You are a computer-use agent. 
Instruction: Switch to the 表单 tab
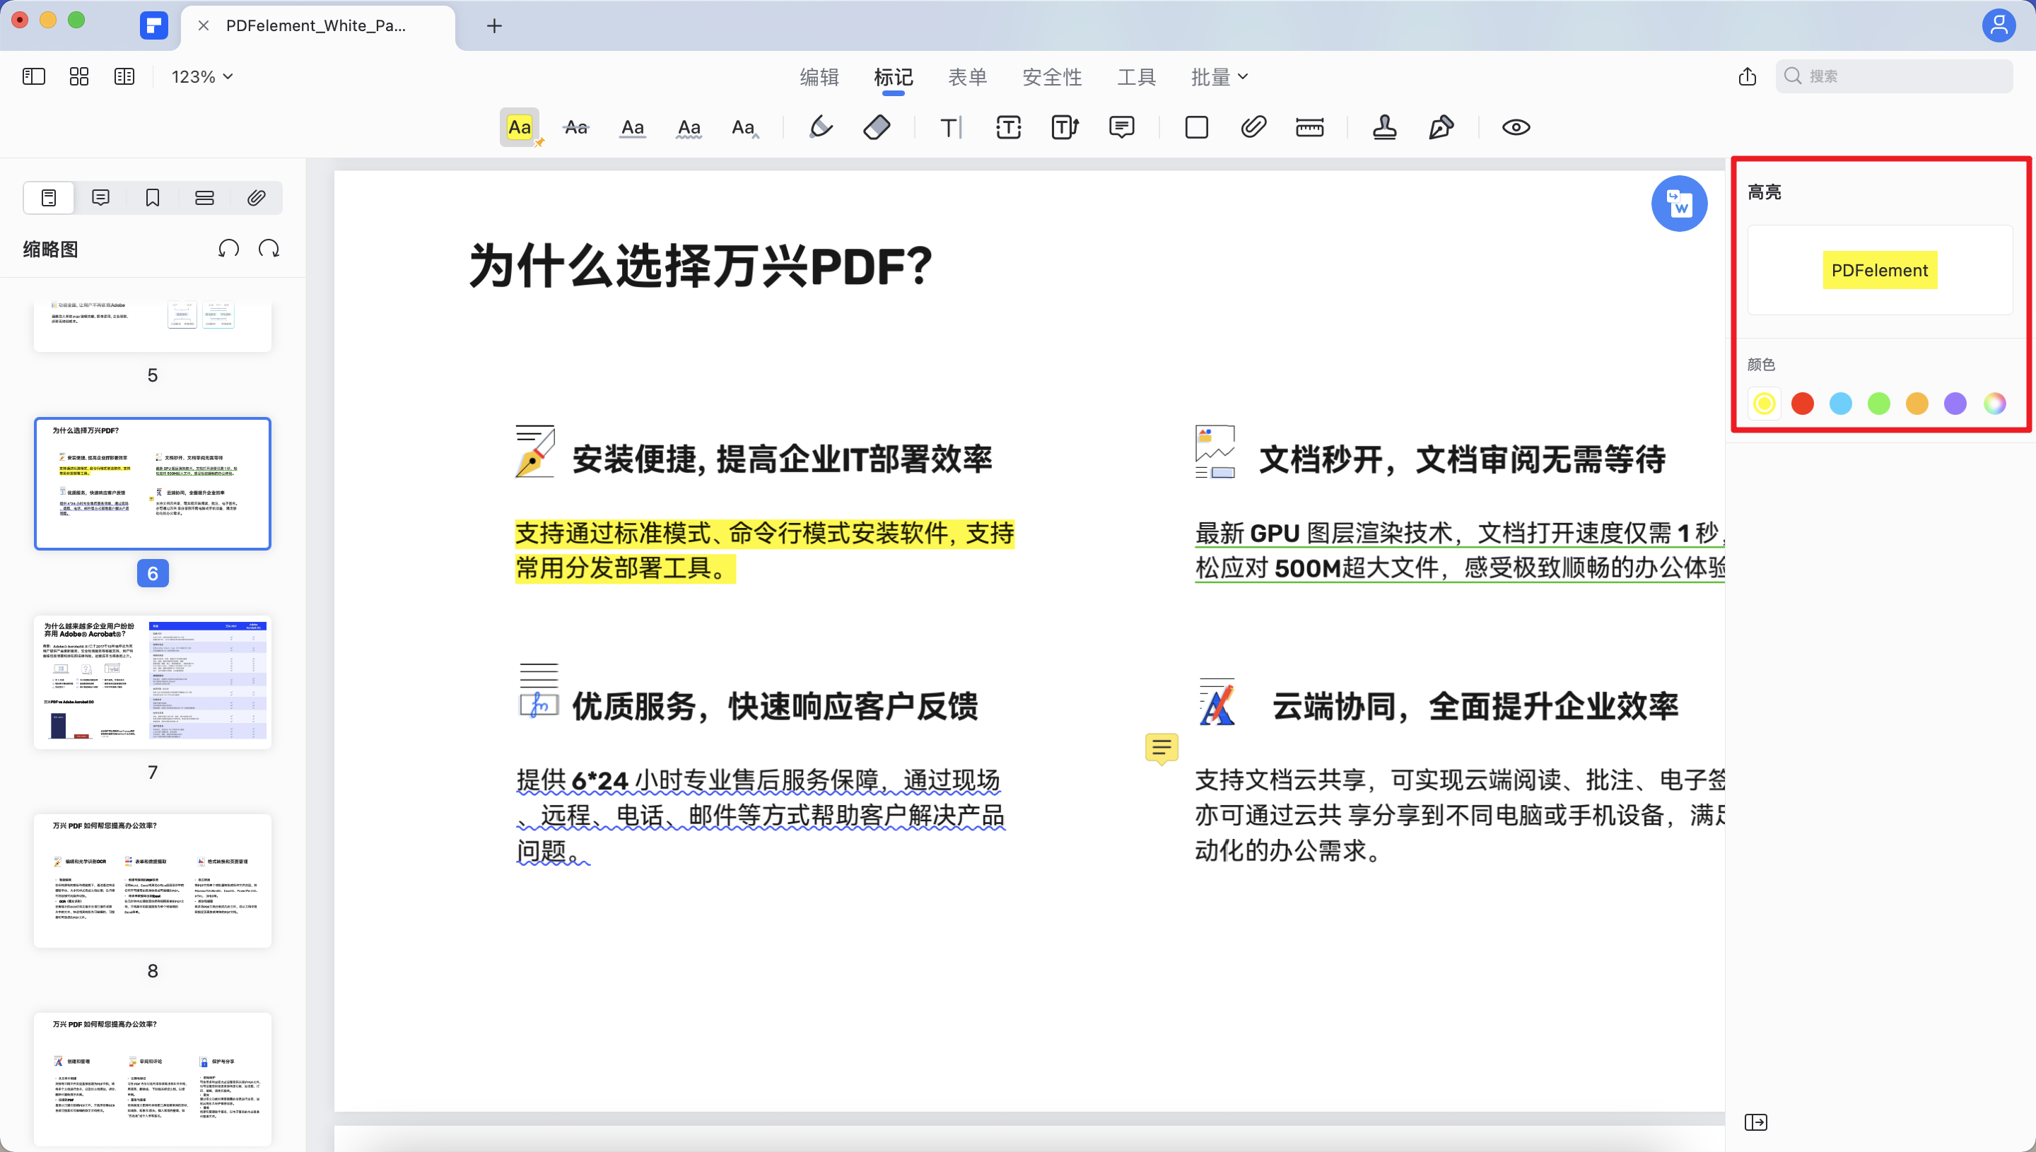tap(968, 76)
